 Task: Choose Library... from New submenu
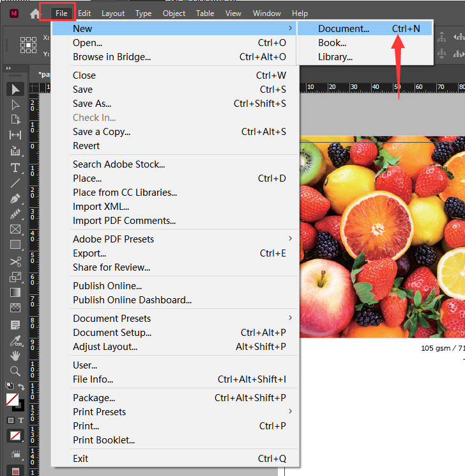[364, 57]
